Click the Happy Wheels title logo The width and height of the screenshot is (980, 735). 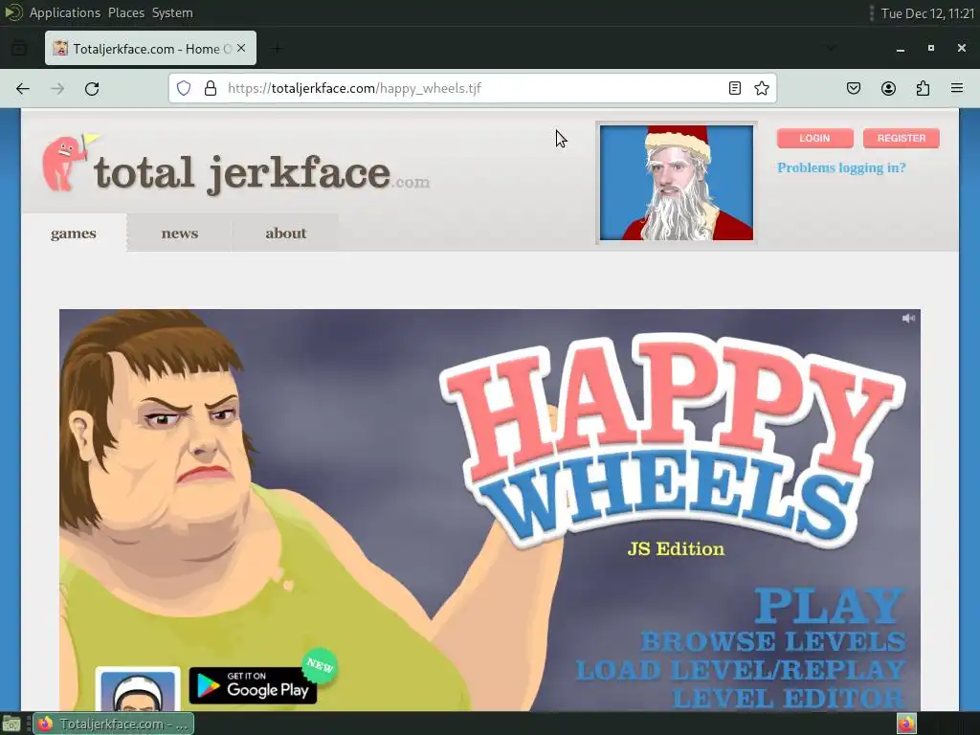point(674,440)
